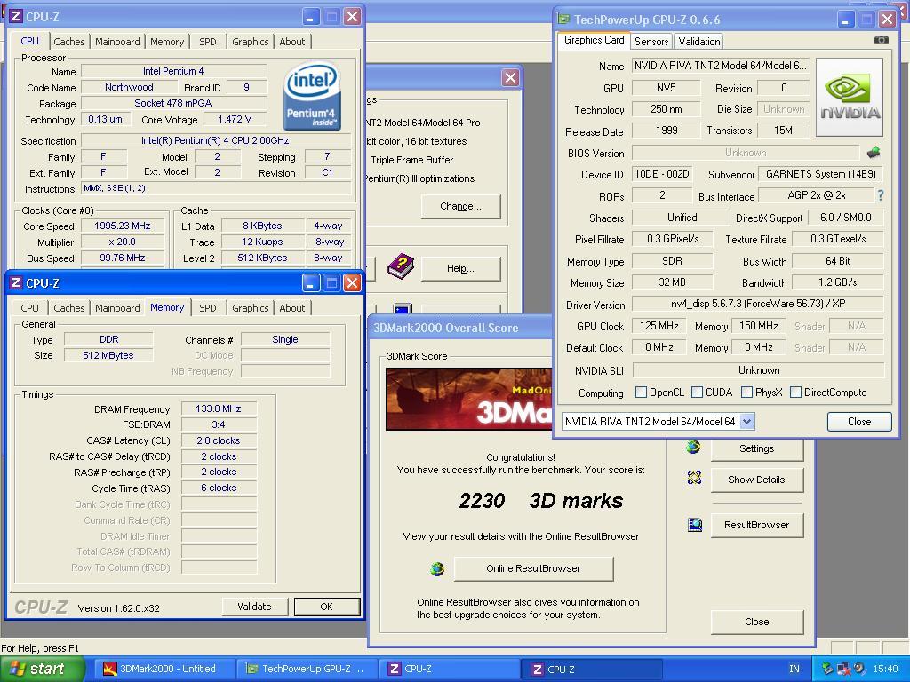Switch to the Sensors tab in GPU-Z
The image size is (910, 682).
651,41
